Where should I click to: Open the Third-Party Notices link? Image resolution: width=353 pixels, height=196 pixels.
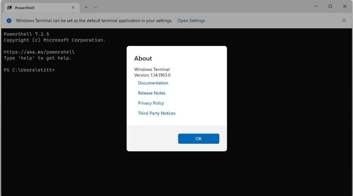point(157,113)
